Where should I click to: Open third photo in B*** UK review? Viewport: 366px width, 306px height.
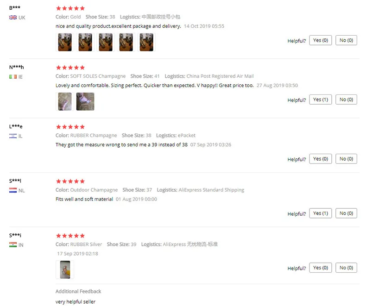coord(106,42)
